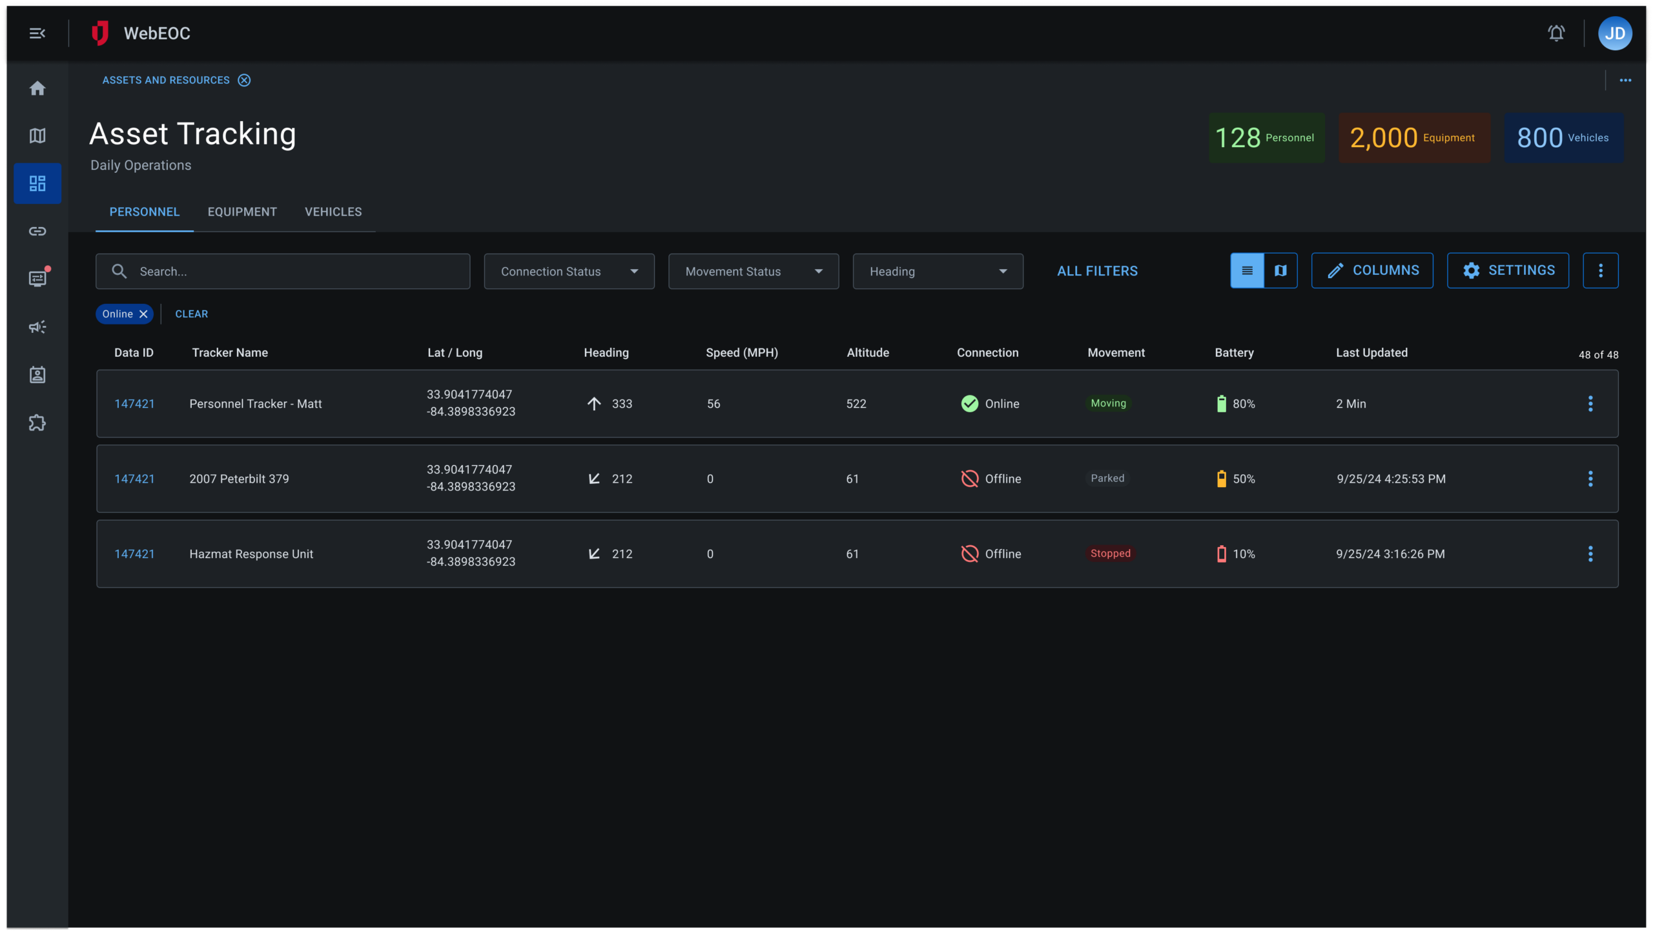Click the WebEOC logo
Image resolution: width=1653 pixels, height=931 pixels.
[99, 33]
